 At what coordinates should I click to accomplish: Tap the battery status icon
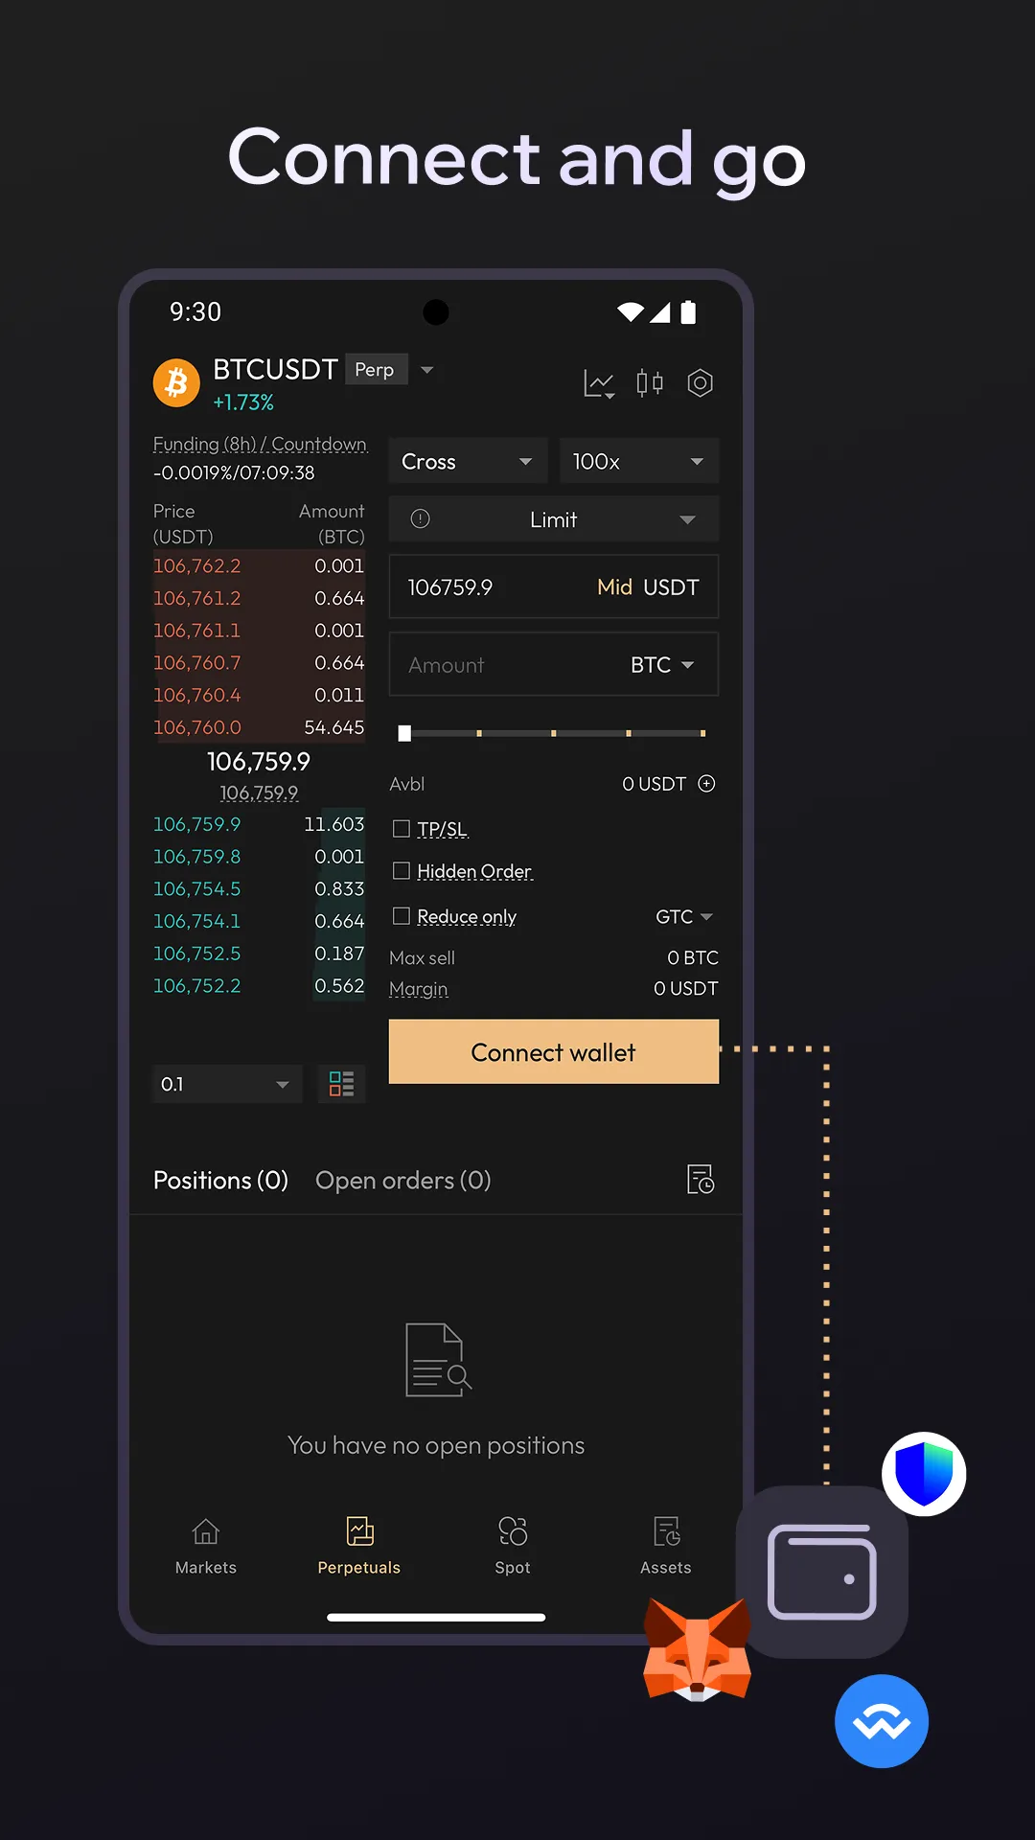click(688, 311)
